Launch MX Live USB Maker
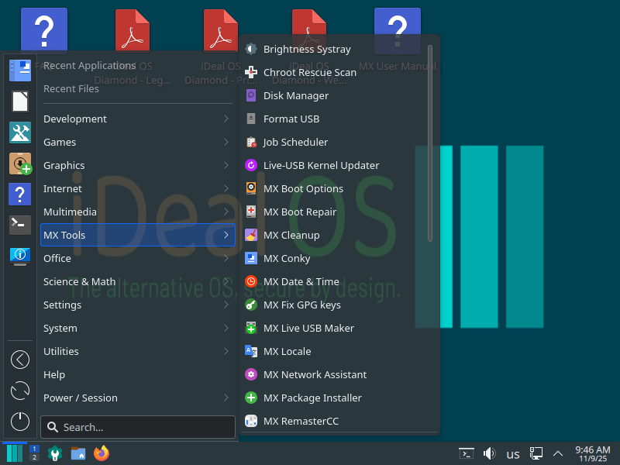The width and height of the screenshot is (620, 465). coord(308,328)
